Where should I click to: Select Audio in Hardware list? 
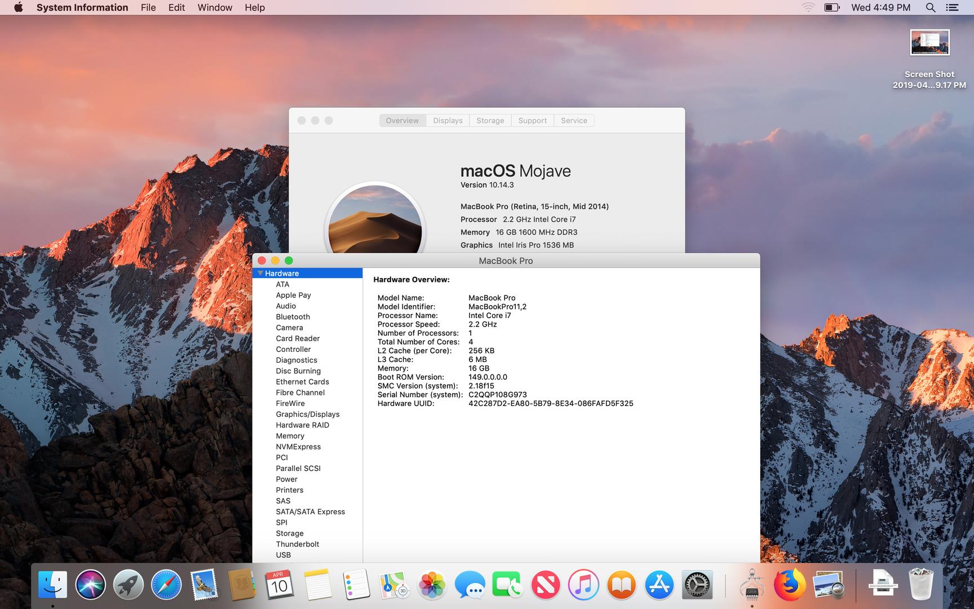pyautogui.click(x=286, y=306)
